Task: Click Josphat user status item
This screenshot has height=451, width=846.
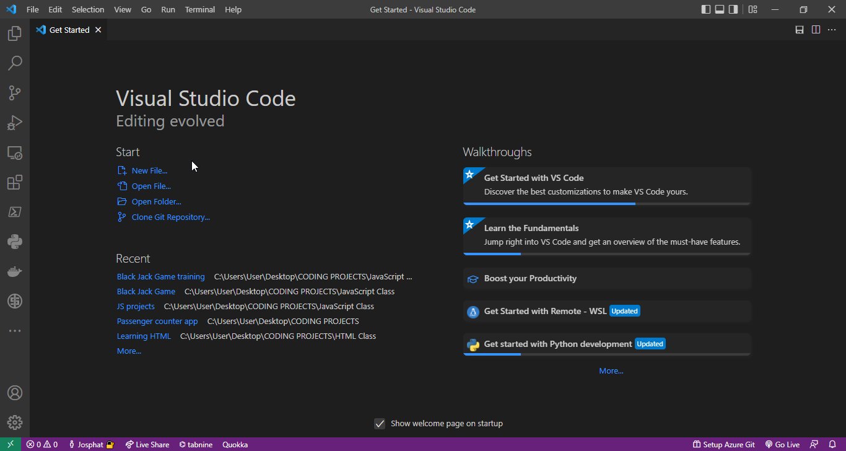Action: (92, 444)
